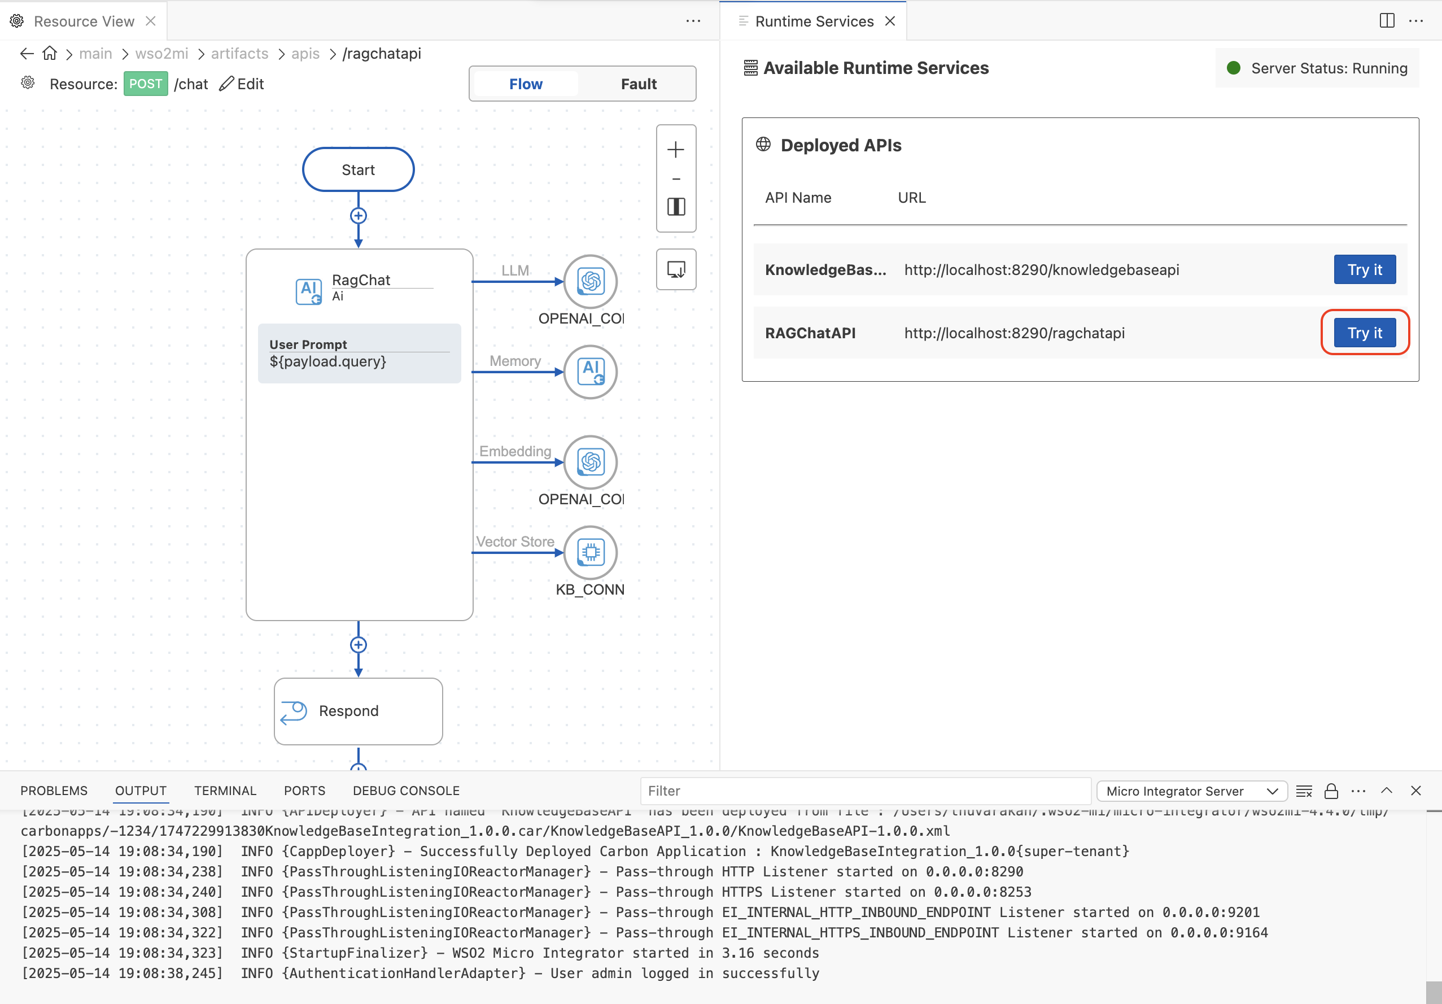The height and width of the screenshot is (1004, 1442).
Task: Zoom in on the flow diagram
Action: click(x=676, y=150)
